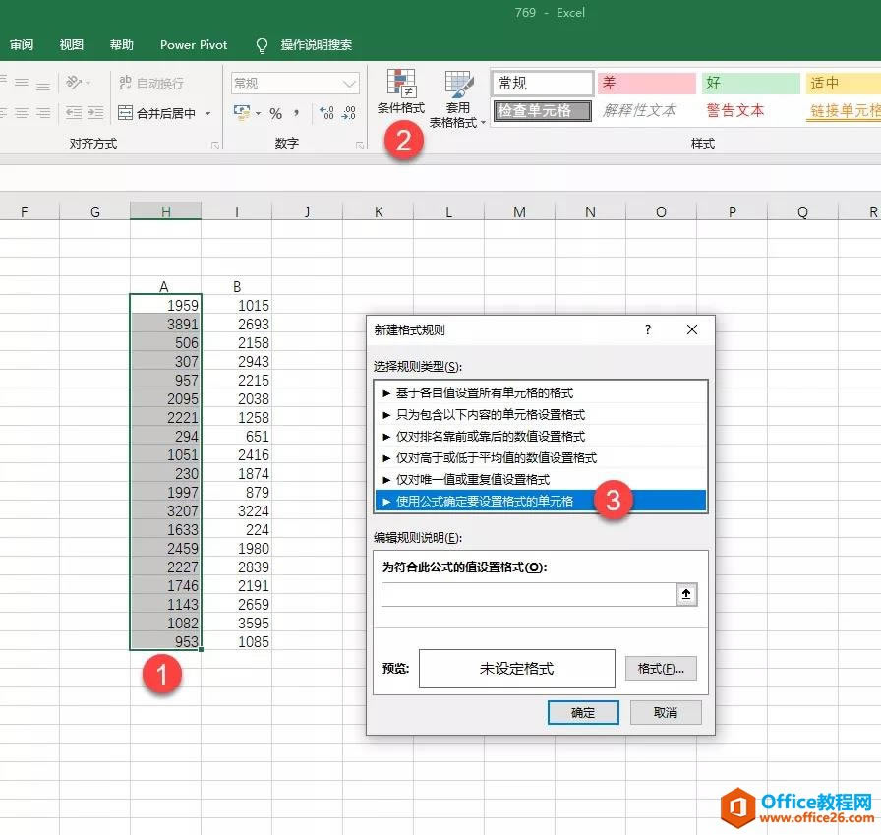The width and height of the screenshot is (881, 835).
Task: Click the accounting number format icon
Action: (242, 114)
